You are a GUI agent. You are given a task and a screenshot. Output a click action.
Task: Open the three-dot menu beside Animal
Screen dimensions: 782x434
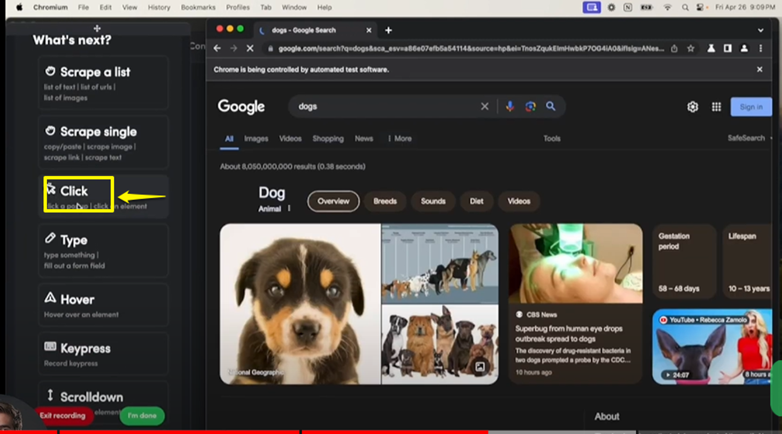click(x=289, y=209)
